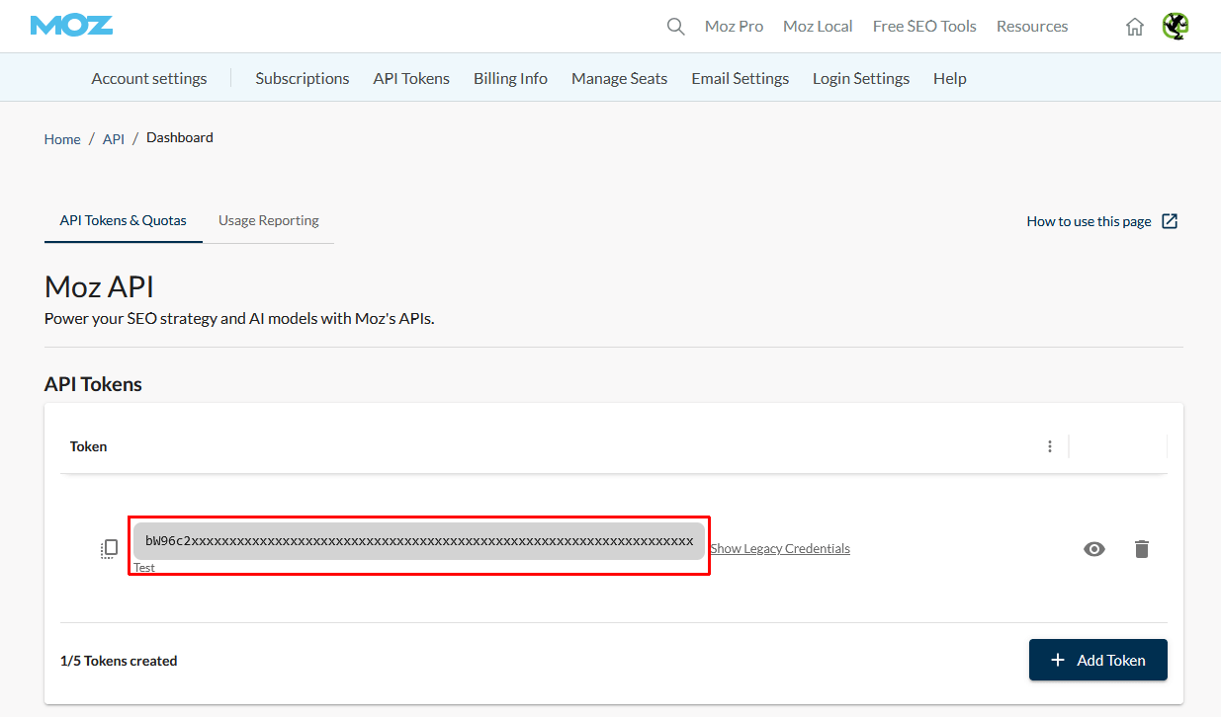Viewport: 1221px width, 717px height.
Task: Click the search icon in the header
Action: (675, 27)
